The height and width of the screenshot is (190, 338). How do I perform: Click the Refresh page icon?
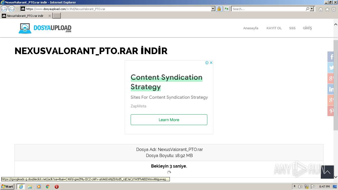(226, 9)
